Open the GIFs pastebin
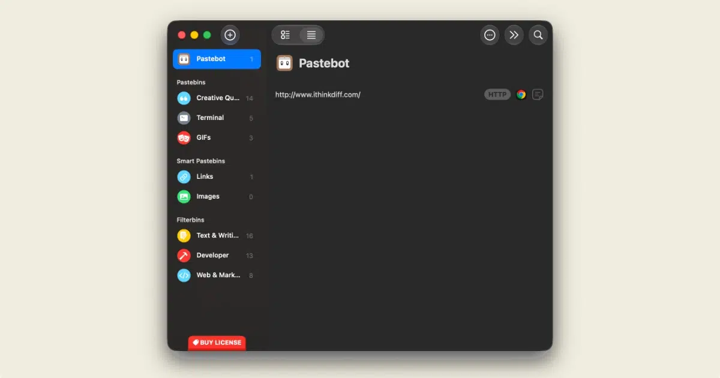Viewport: 720px width, 378px height. [217, 137]
